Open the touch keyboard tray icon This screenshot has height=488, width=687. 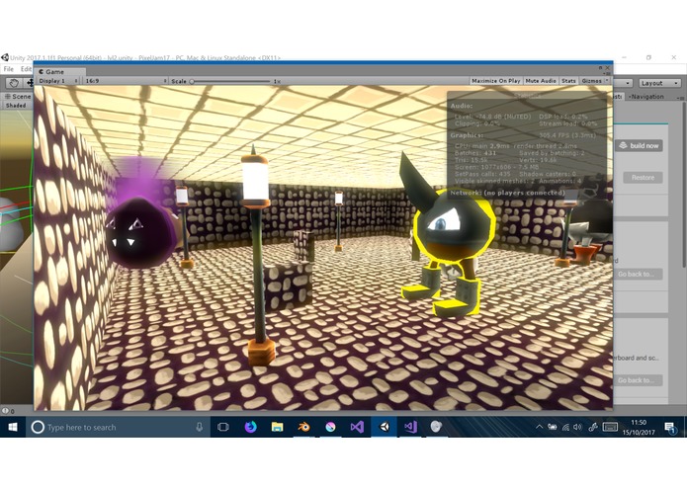click(610, 427)
